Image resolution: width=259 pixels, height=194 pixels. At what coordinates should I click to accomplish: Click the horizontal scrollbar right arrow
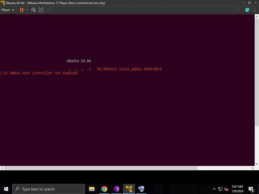coord(253,168)
